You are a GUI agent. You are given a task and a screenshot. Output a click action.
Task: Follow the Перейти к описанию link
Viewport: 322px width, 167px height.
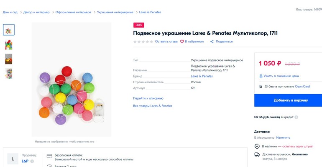click(148, 98)
